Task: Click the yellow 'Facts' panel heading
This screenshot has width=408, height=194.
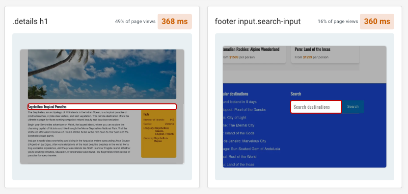Action: [146, 114]
